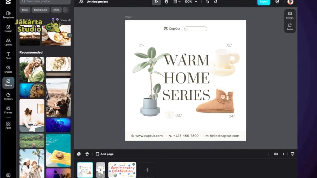Image resolution: width=317 pixels, height=178 pixels.
Task: Click the Redo icon in the top toolbar
Action: click(x=215, y=2)
